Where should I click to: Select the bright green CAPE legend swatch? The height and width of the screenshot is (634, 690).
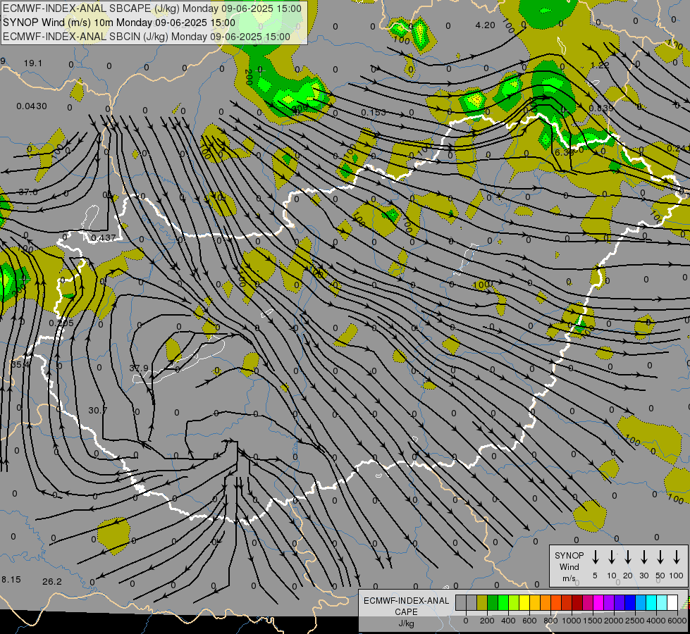click(x=503, y=603)
